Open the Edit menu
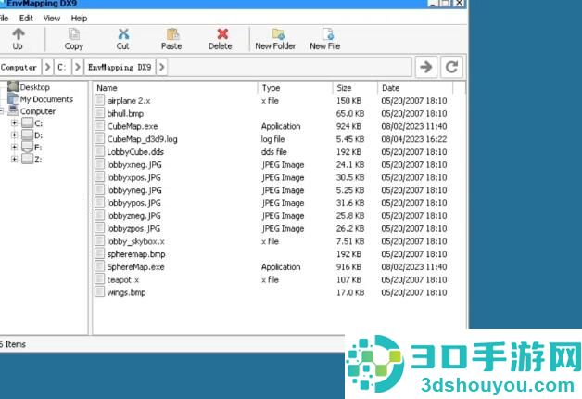The height and width of the screenshot is (399, 582). click(x=26, y=19)
